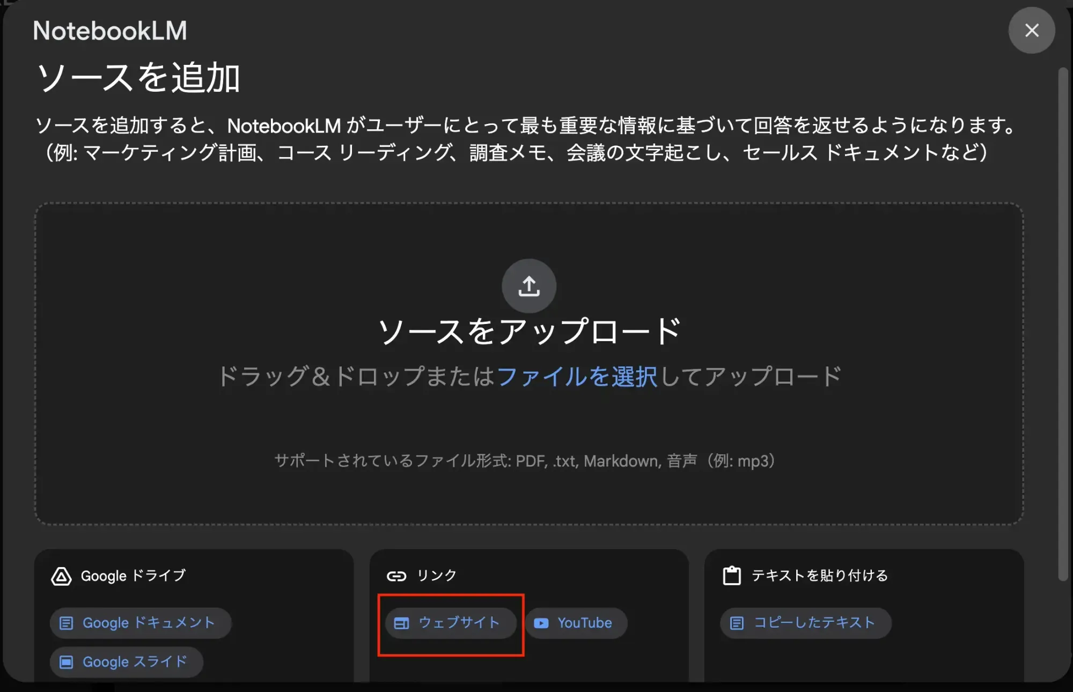This screenshot has height=692, width=1073.
Task: Select the Google スライド chip
Action: tap(127, 661)
